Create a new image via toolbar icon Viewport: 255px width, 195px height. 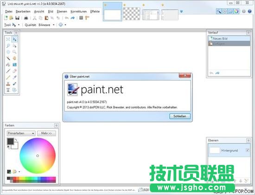[x=6, y=18]
